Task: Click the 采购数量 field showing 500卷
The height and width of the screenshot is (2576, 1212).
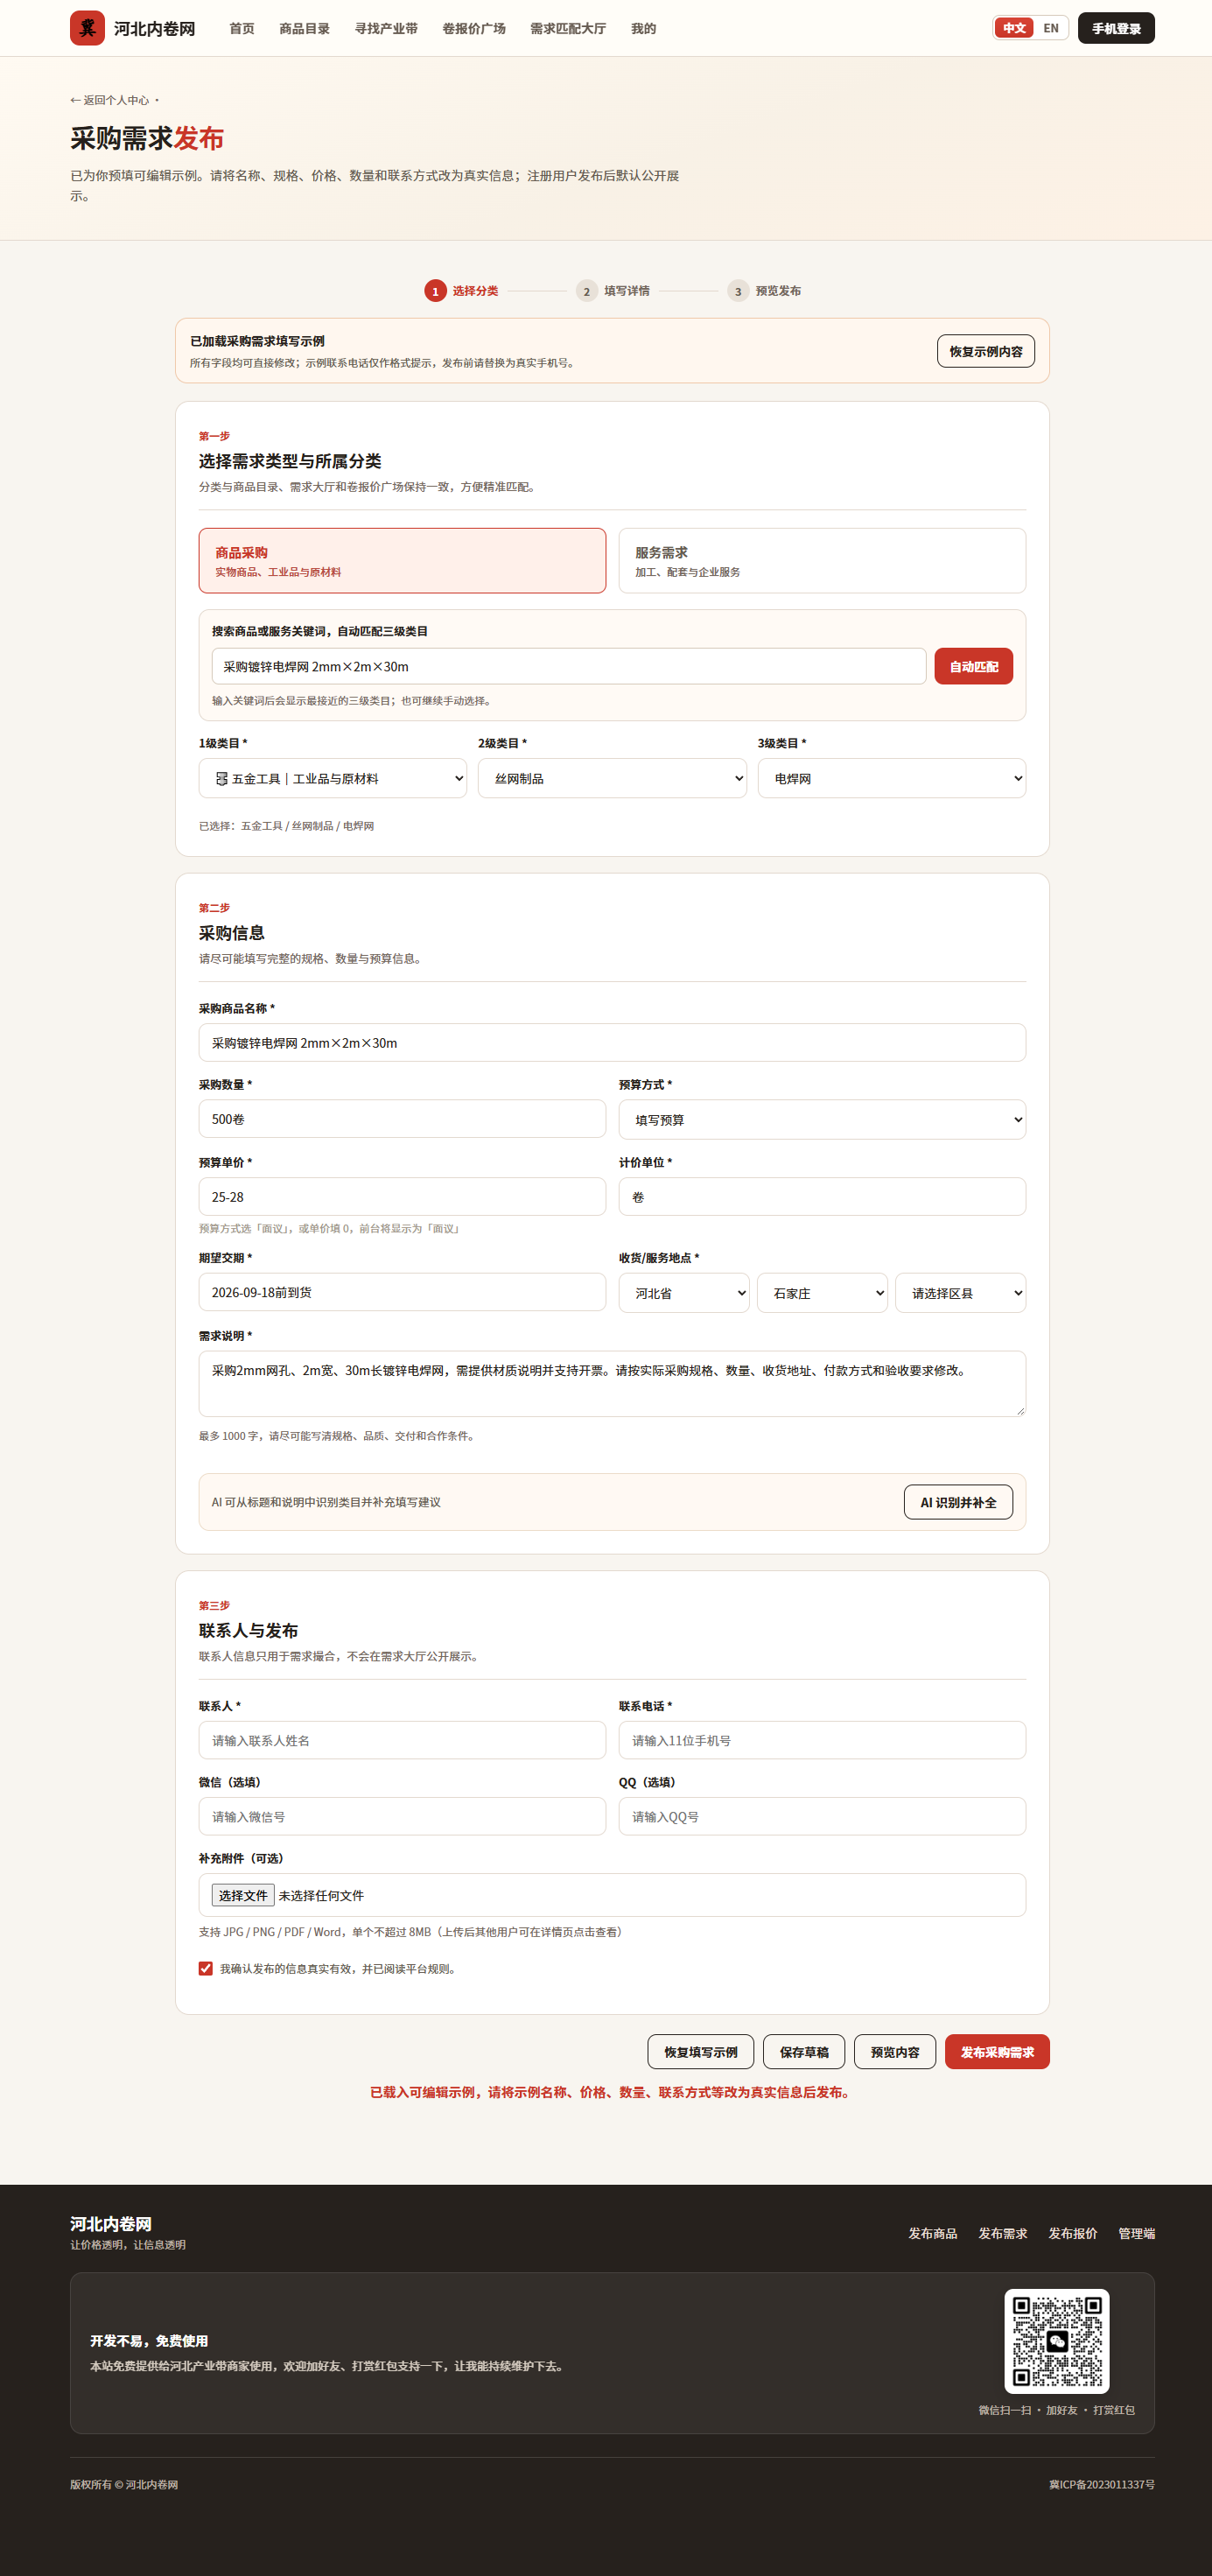Action: click(402, 1119)
